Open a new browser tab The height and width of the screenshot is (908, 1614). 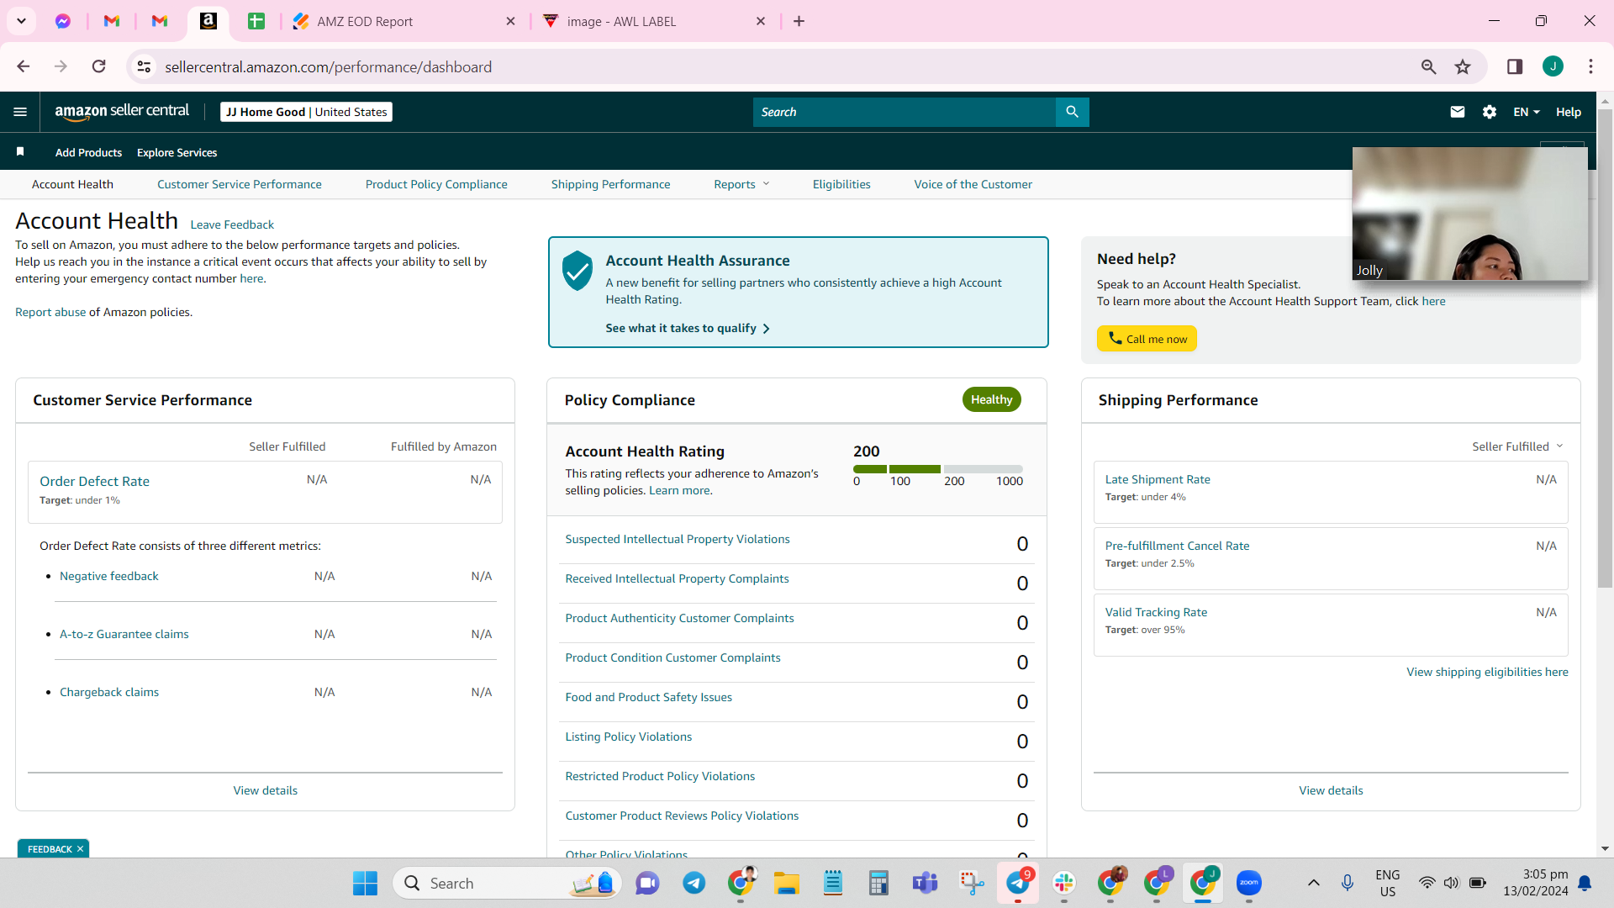click(799, 21)
